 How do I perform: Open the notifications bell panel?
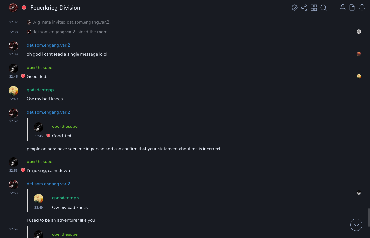point(362,8)
